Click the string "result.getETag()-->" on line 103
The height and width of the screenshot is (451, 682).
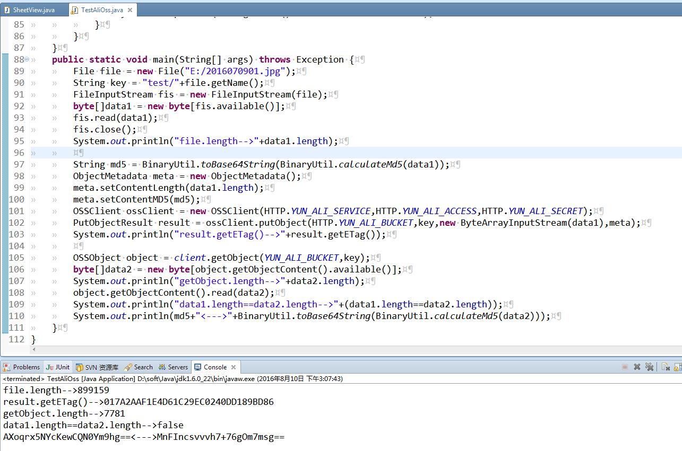click(x=229, y=234)
